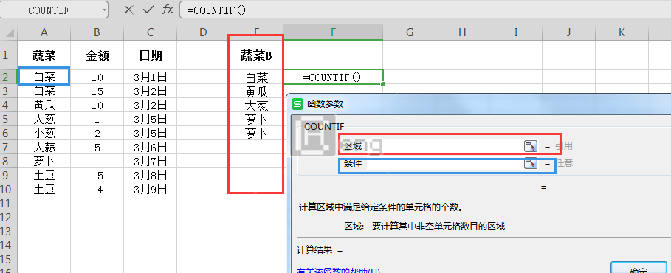The width and height of the screenshot is (671, 273).
Task: Select the 区域 range input field
Action: (445, 146)
